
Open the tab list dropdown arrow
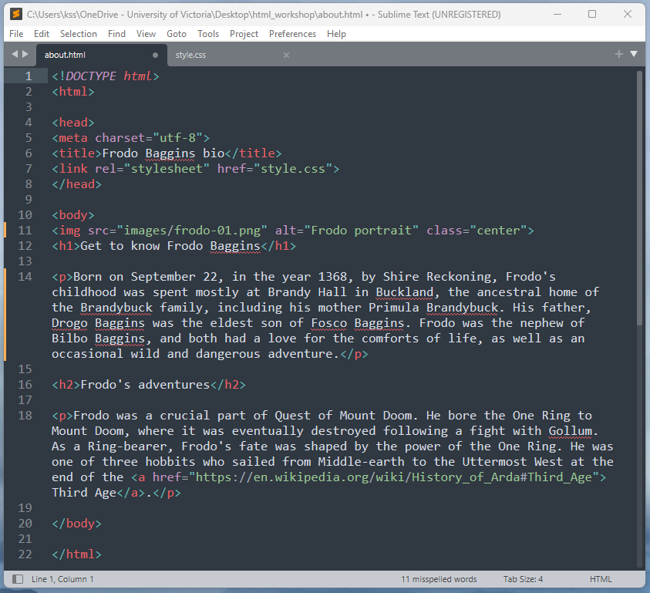[x=633, y=54]
